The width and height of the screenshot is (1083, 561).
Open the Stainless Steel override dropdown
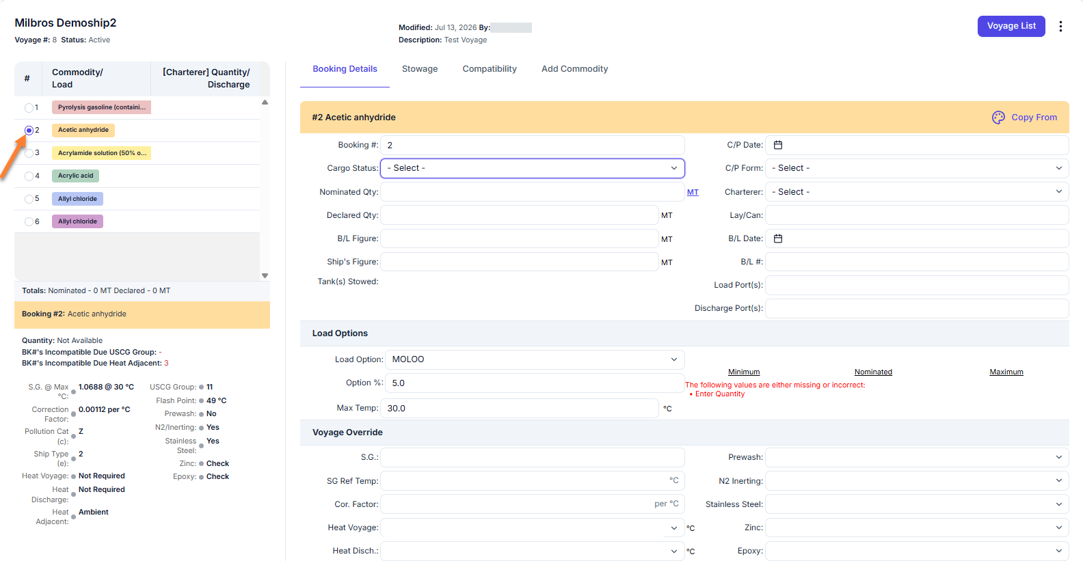[x=917, y=504]
